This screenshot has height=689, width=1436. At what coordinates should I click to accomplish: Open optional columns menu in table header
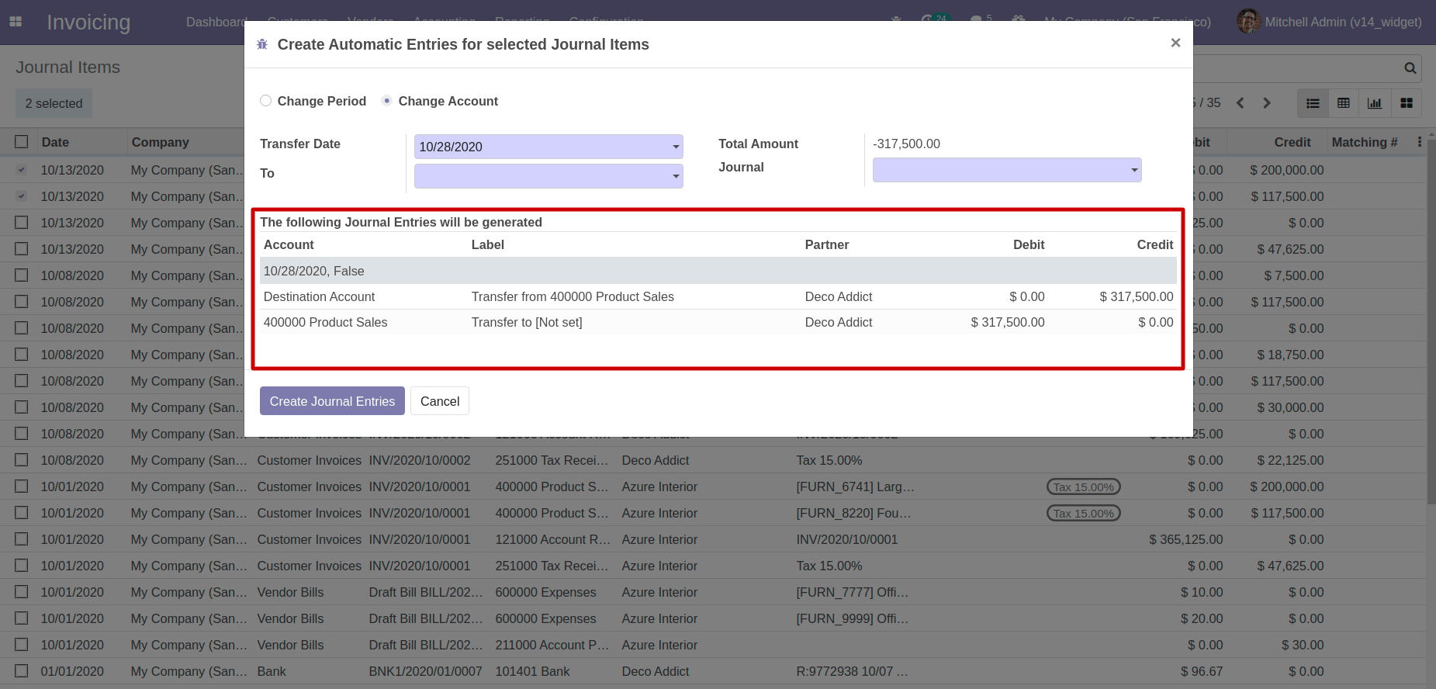[x=1420, y=142]
